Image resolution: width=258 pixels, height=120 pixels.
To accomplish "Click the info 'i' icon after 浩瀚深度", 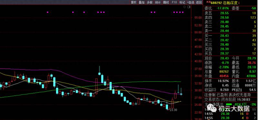I will coord(239,3).
